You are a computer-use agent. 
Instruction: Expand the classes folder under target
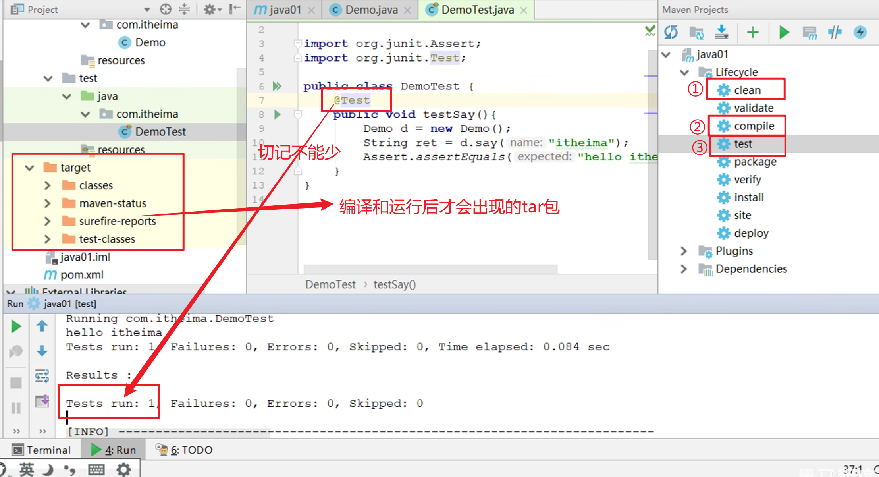point(47,185)
